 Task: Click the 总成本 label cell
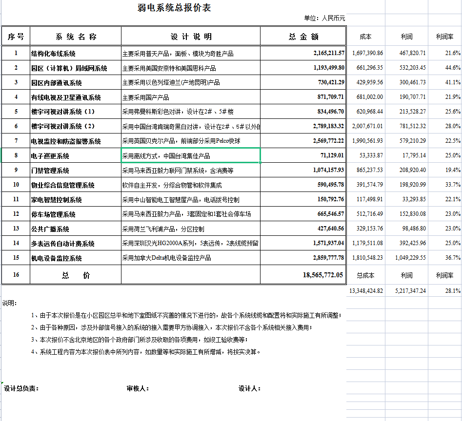365,275
